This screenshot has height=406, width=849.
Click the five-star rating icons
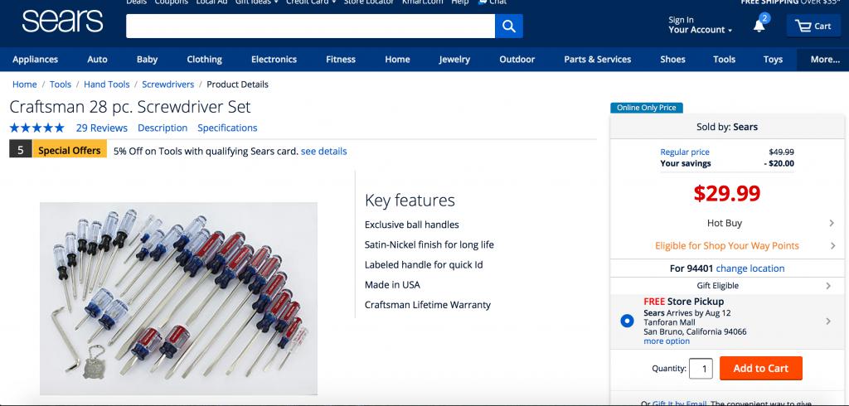[x=36, y=128]
